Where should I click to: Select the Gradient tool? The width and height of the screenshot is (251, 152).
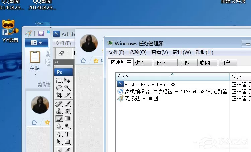67,119
